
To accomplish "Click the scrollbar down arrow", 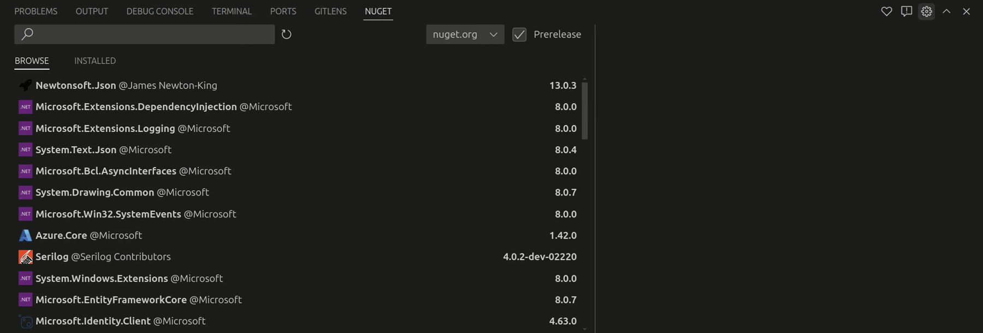I will click(584, 329).
